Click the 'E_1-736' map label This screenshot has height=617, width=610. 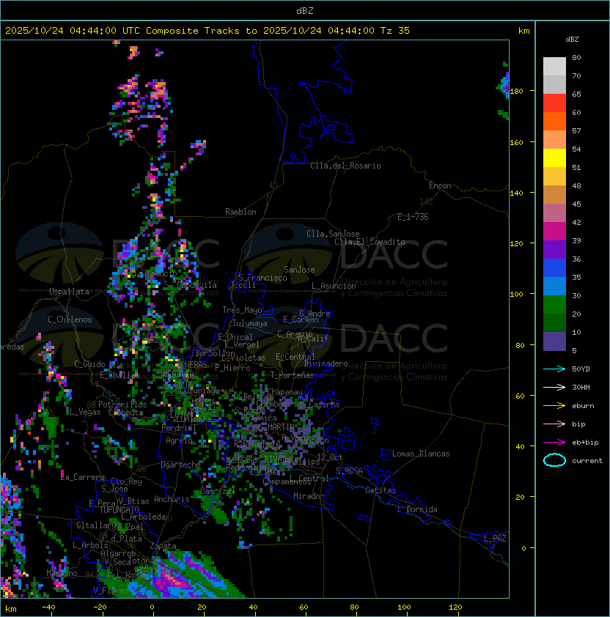coord(413,217)
